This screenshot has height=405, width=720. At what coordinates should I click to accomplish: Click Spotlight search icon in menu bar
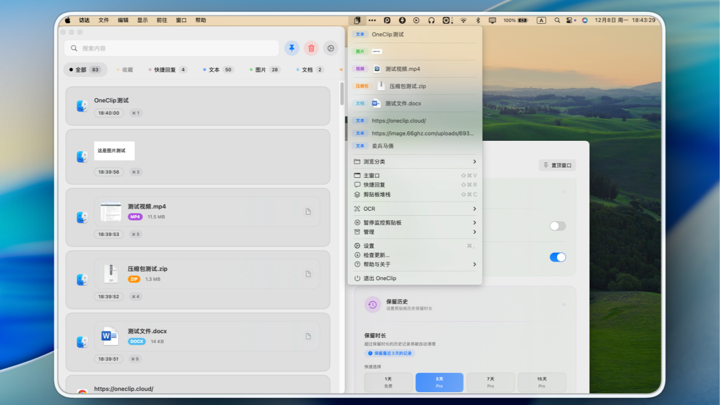[x=557, y=20]
